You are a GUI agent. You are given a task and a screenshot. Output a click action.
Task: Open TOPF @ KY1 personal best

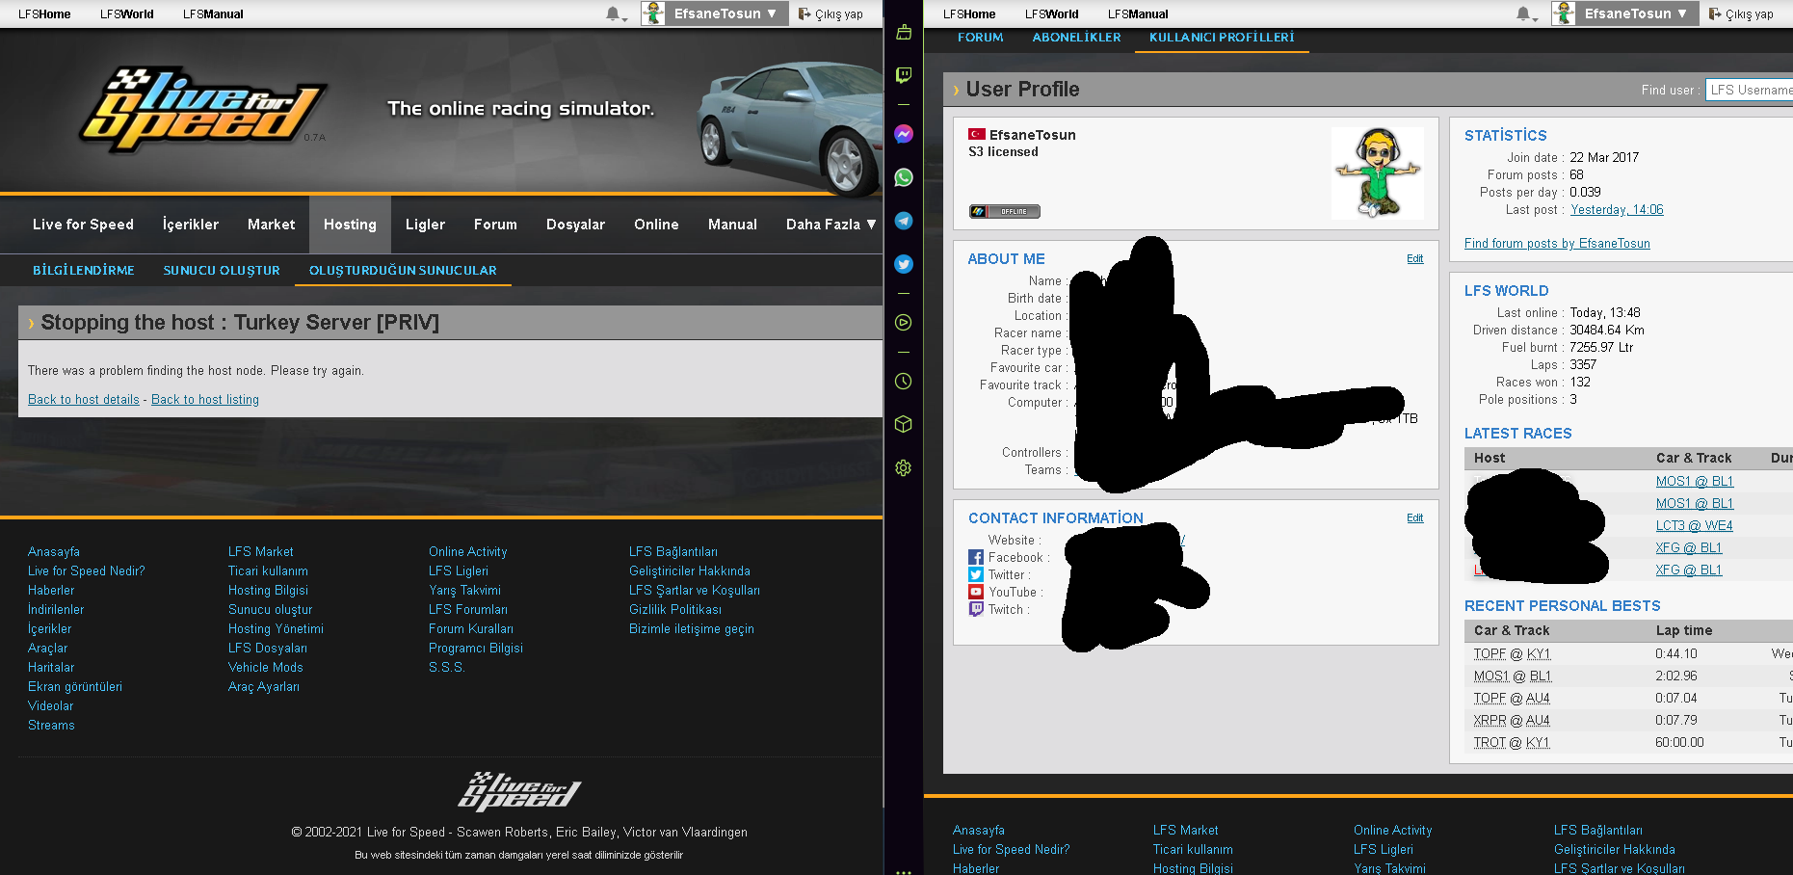1512,653
